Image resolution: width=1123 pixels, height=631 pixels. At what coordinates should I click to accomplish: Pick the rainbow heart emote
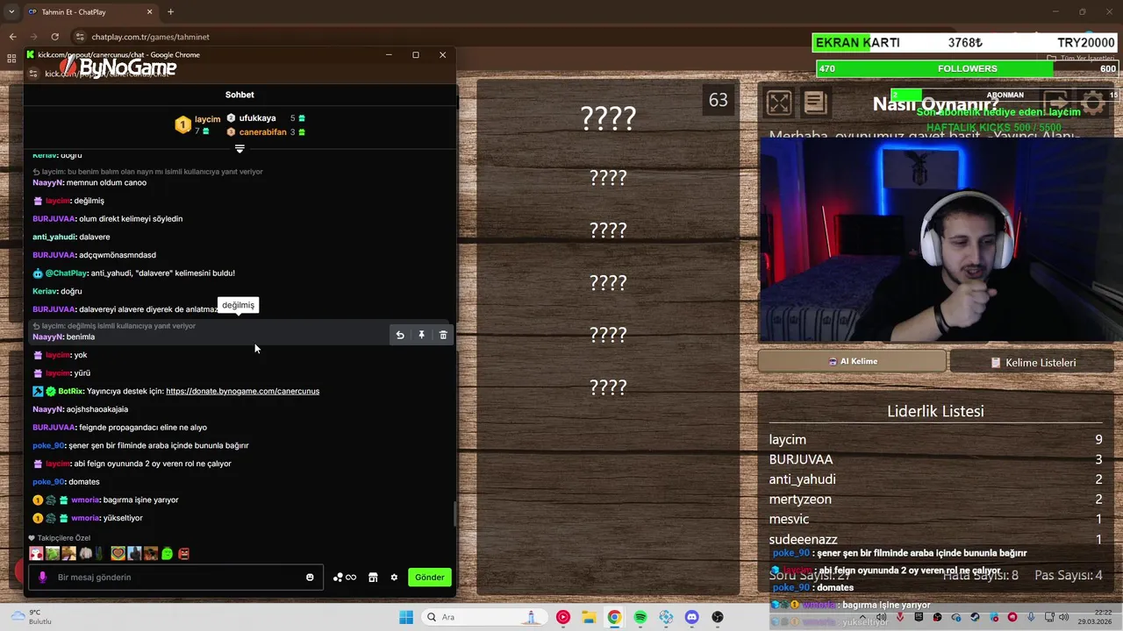(x=118, y=554)
